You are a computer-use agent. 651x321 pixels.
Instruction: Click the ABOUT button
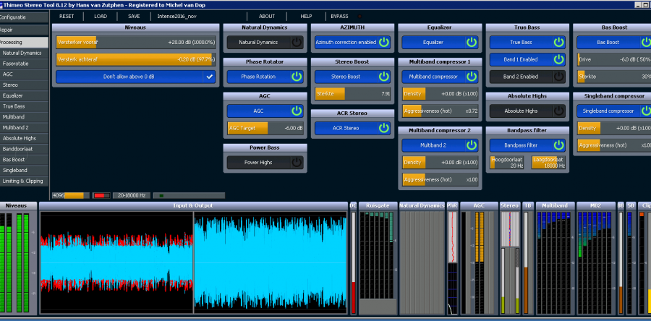(x=267, y=17)
